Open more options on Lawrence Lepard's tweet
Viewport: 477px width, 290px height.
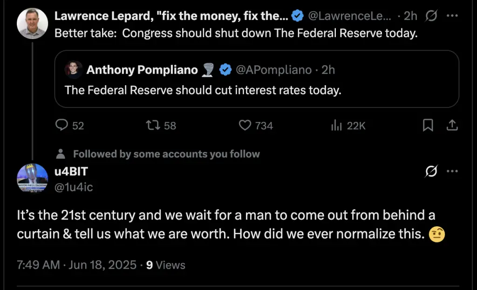click(452, 15)
